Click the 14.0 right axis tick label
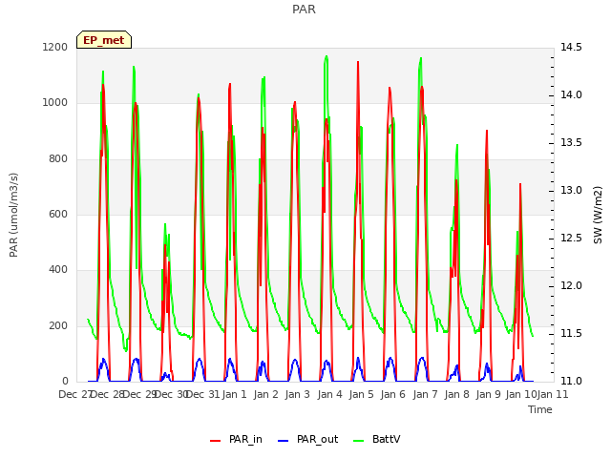Screen dimensions: 611x458 571,95
